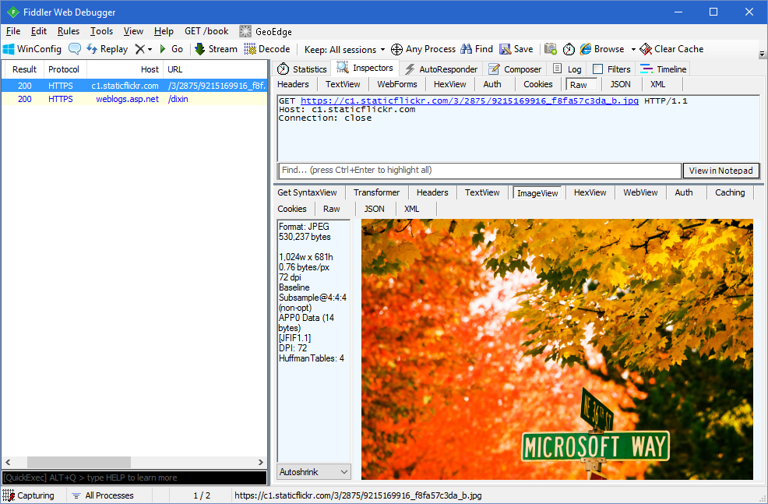Click the GET /book menu item
The height and width of the screenshot is (504, 768).
tap(206, 31)
